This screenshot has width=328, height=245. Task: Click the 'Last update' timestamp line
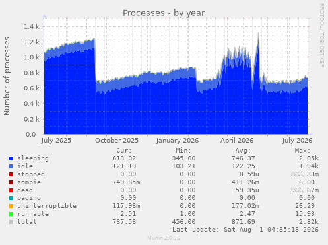click(246, 230)
